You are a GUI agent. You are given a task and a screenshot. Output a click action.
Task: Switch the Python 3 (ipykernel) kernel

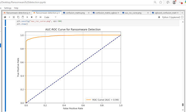[171, 17]
